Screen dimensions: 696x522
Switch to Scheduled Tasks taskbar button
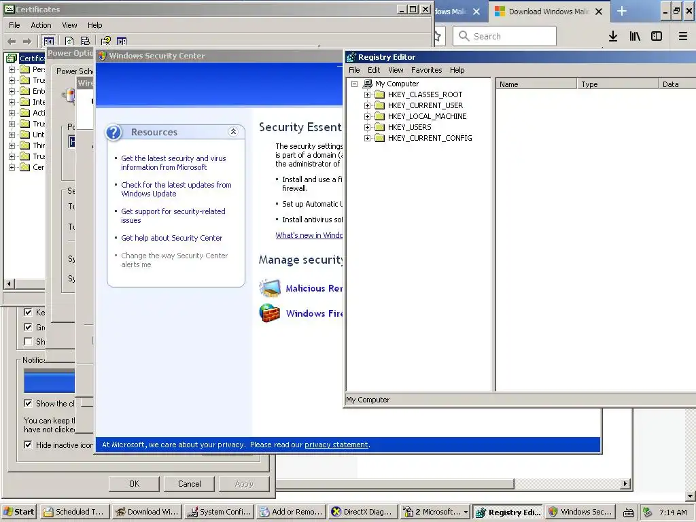pyautogui.click(x=73, y=512)
